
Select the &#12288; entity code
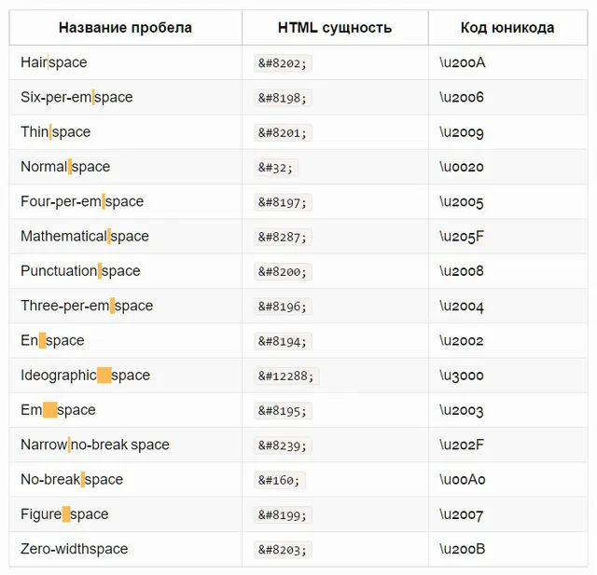click(x=286, y=376)
